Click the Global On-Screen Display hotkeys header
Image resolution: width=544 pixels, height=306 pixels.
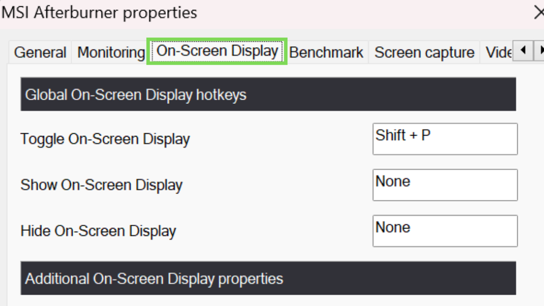pos(268,95)
